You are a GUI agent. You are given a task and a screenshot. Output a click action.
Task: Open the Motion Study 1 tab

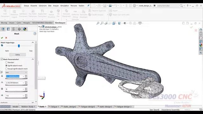pyautogui.click(x=28, y=107)
